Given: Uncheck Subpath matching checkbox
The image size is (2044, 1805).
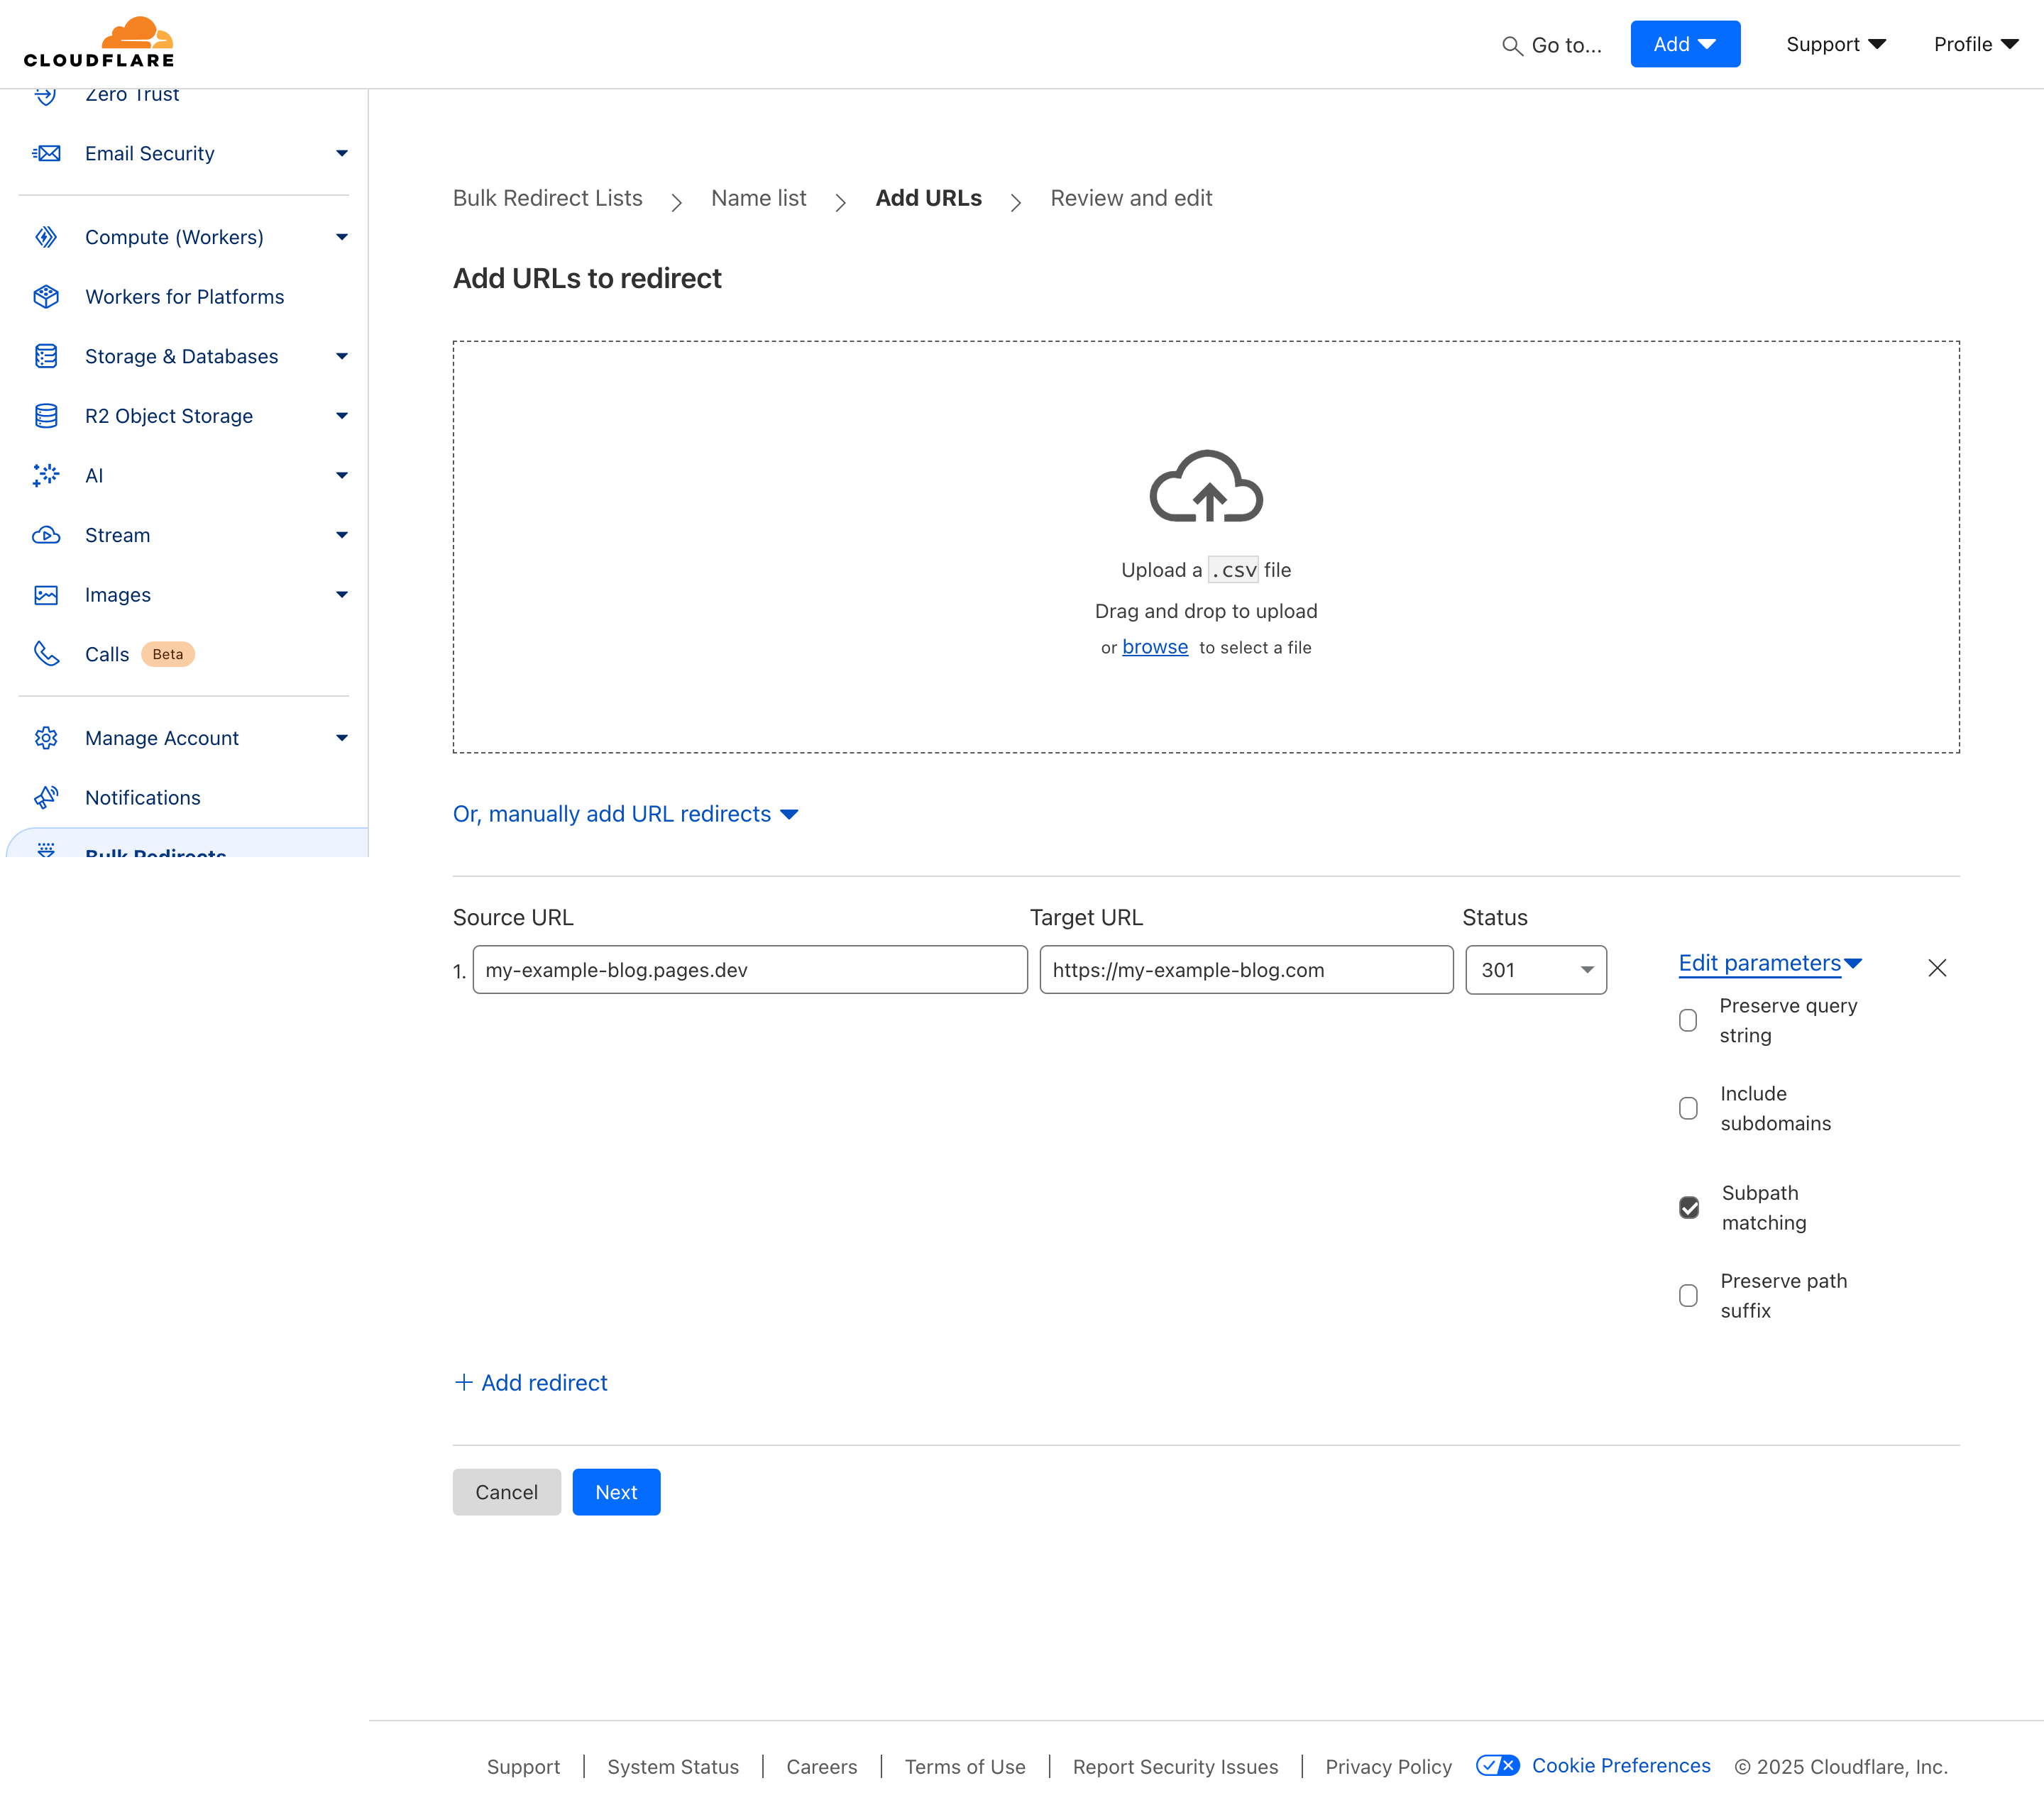Looking at the screenshot, I should (x=1689, y=1208).
